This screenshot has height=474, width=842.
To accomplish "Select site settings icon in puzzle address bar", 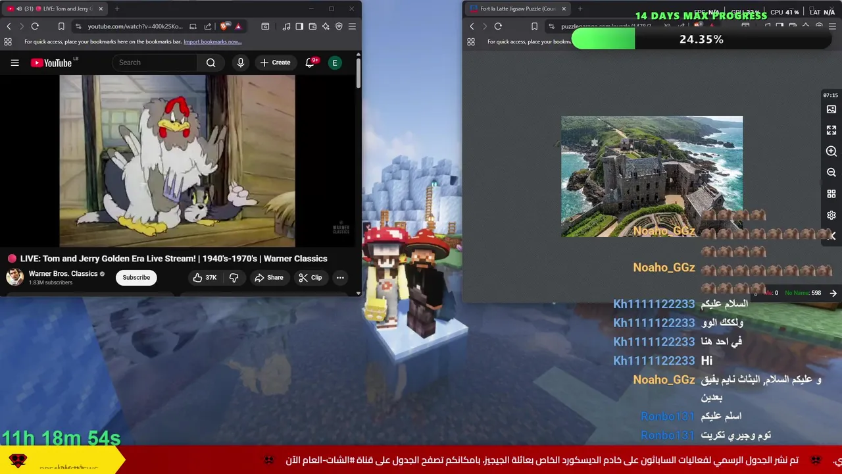I will pos(551,26).
